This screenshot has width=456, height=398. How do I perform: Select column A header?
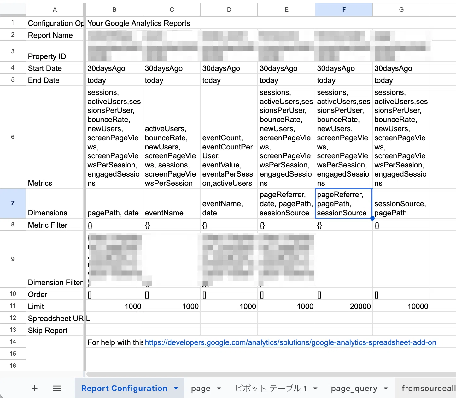click(x=55, y=10)
